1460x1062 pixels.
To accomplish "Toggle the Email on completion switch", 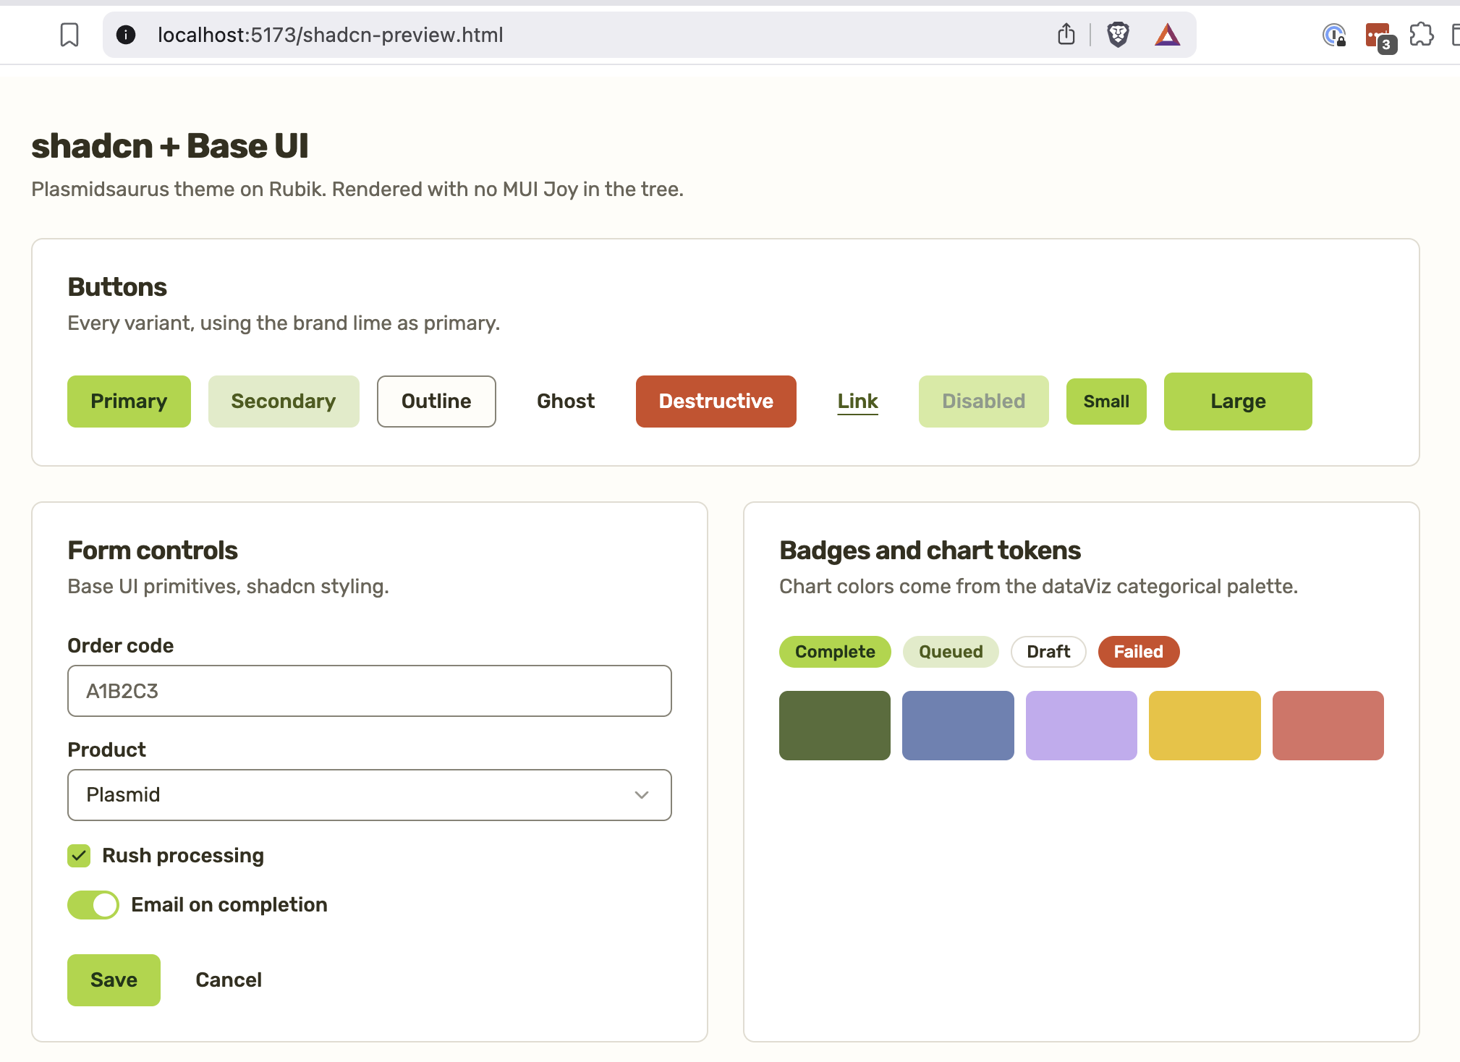I will [93, 905].
